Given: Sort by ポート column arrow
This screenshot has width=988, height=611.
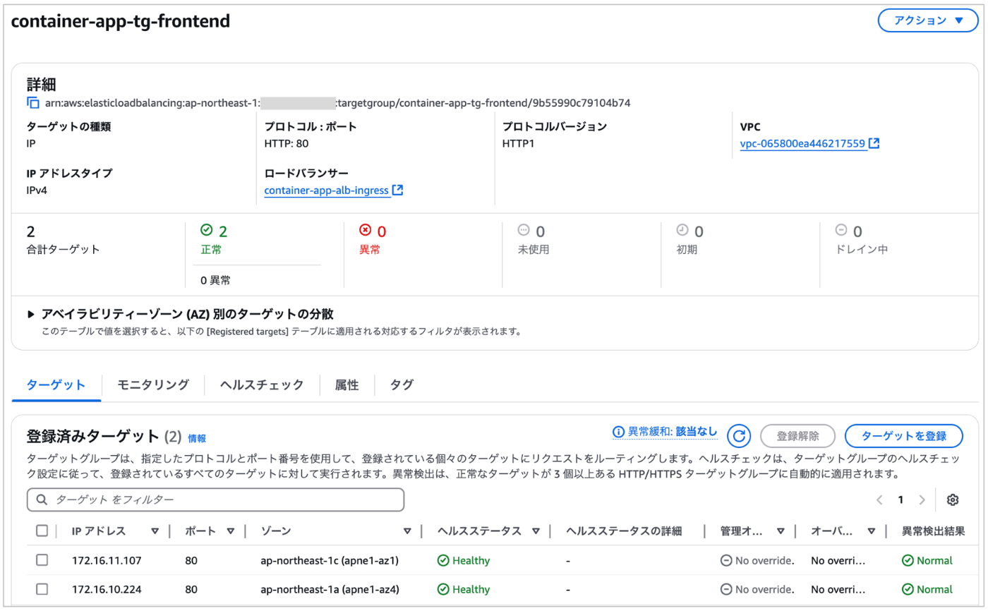Looking at the screenshot, I should coord(230,531).
